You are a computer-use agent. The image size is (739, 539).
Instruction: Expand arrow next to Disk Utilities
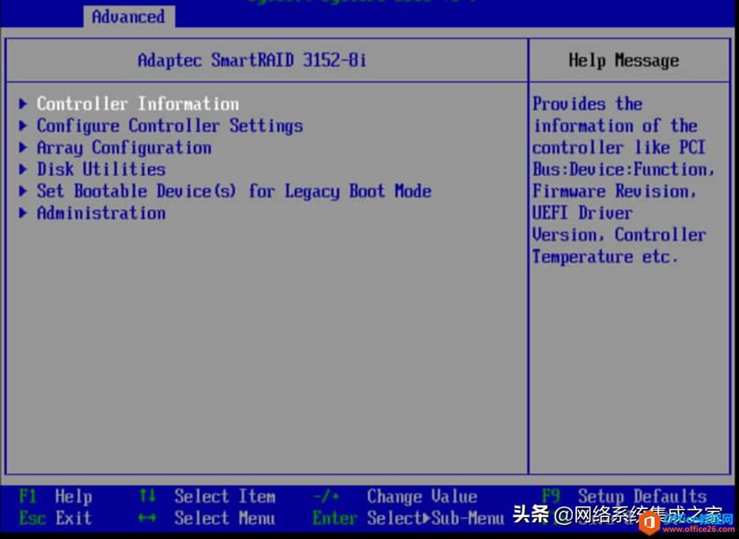click(23, 169)
